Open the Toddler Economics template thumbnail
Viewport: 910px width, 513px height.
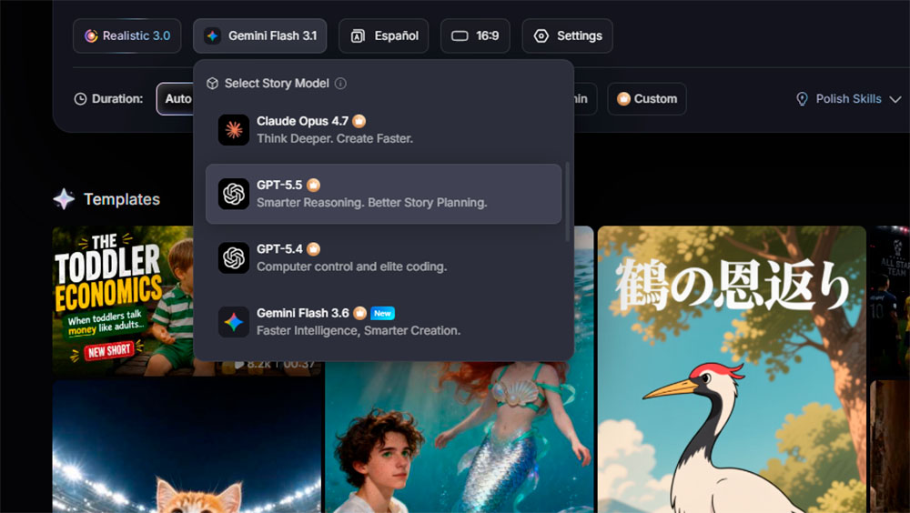coord(123,300)
